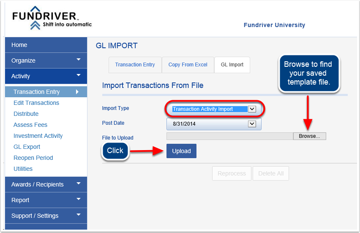The image size is (360, 233).
Task: Click the Delete All button
Action: pos(271,173)
